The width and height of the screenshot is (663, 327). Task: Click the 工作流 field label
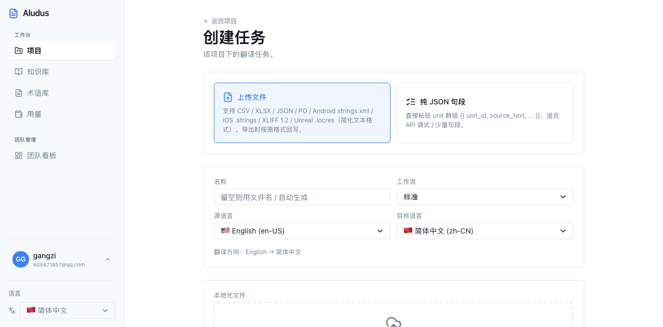click(x=406, y=182)
